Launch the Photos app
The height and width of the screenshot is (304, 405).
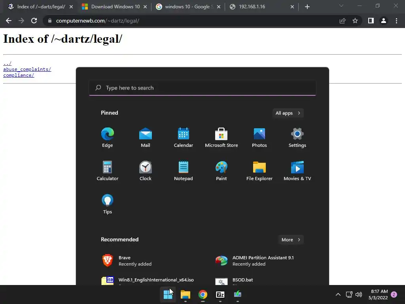(x=259, y=137)
